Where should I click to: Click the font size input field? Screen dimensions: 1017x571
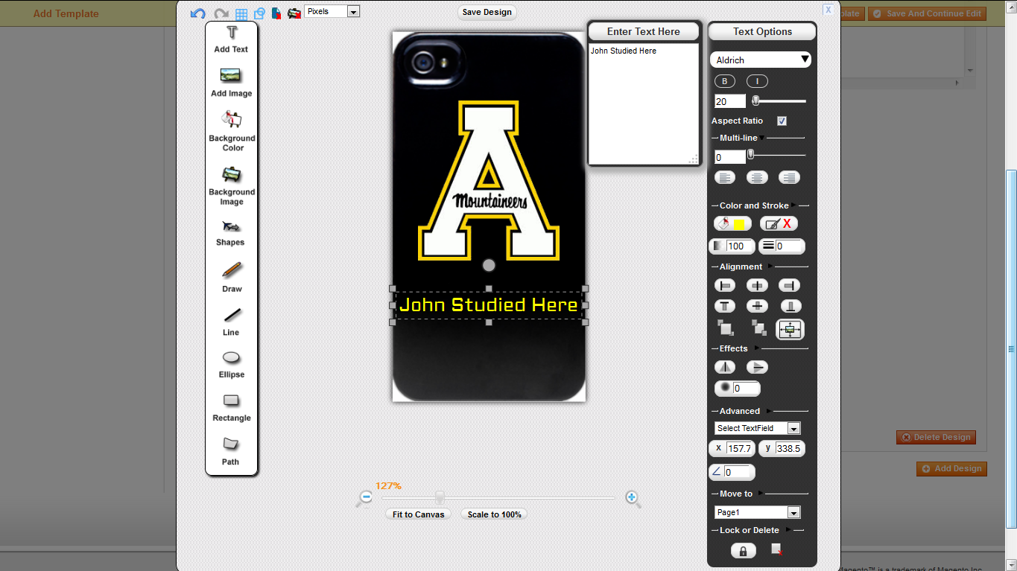pos(730,101)
